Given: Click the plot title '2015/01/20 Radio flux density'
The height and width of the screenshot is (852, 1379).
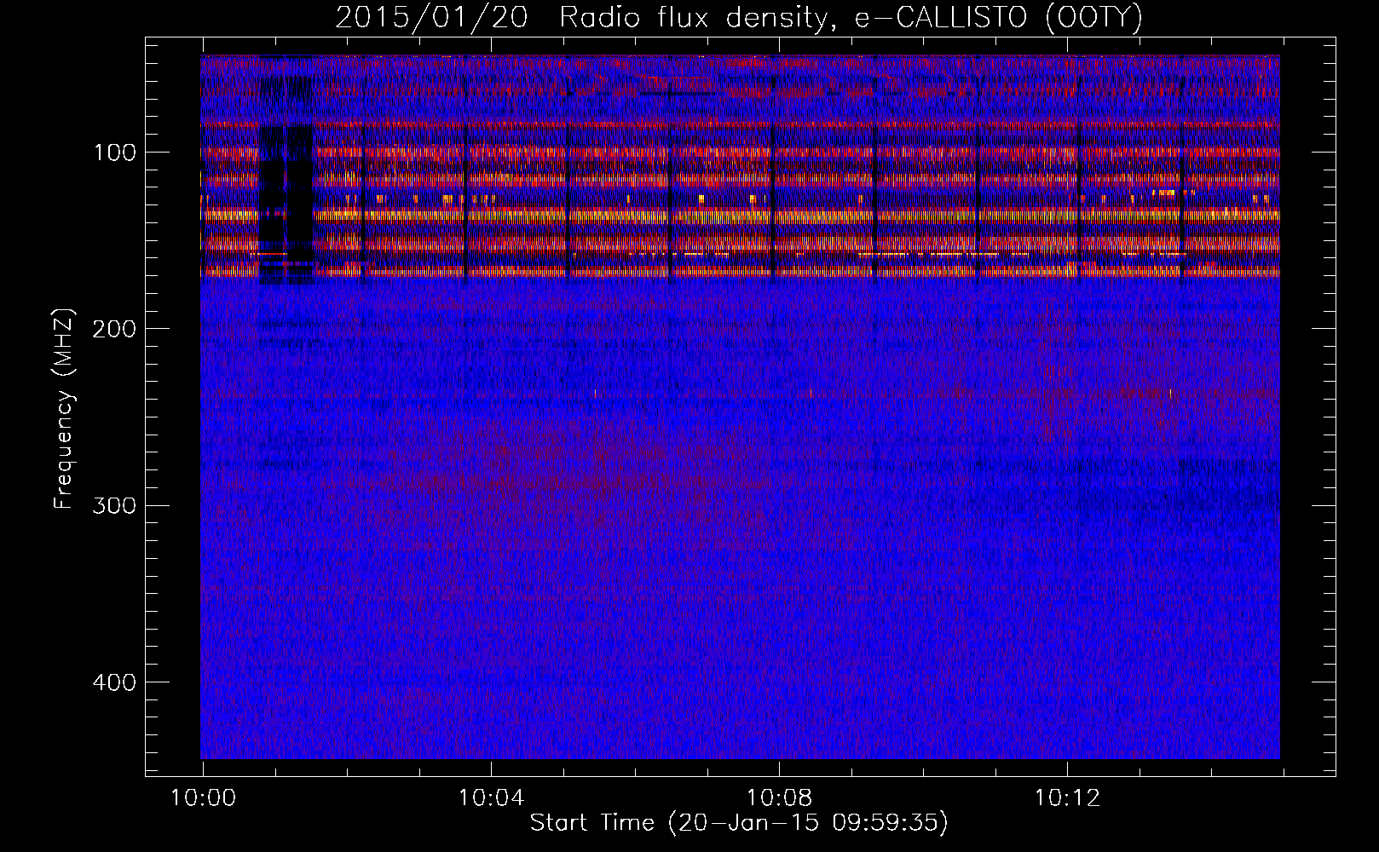Looking at the screenshot, I should coord(585,18).
